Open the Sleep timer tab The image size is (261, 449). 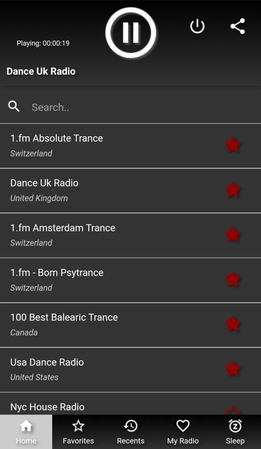[x=235, y=432]
